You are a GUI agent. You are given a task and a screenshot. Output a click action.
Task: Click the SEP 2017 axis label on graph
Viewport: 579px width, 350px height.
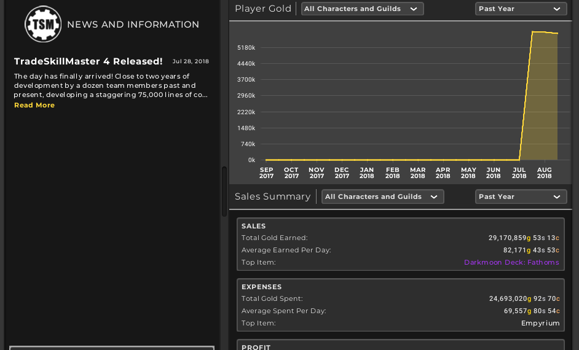pos(266,173)
